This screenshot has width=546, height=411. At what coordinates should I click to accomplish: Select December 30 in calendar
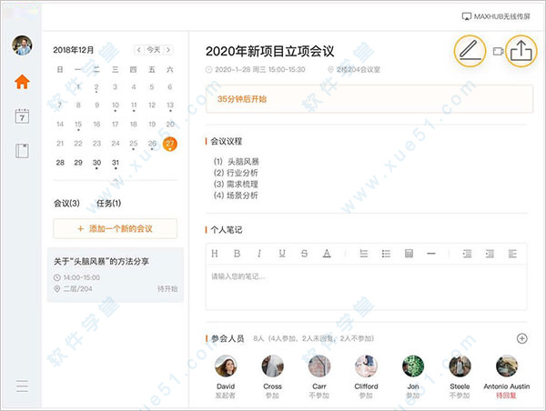click(x=96, y=163)
